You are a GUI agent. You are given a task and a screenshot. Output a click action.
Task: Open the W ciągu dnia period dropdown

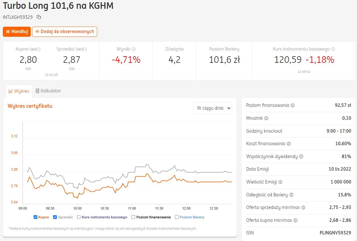213,108
